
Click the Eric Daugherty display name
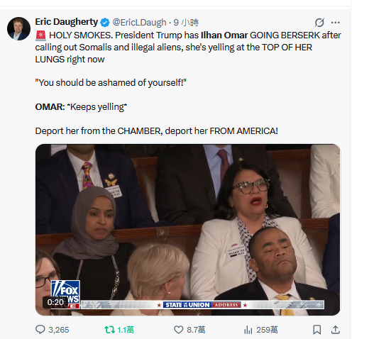[67, 22]
